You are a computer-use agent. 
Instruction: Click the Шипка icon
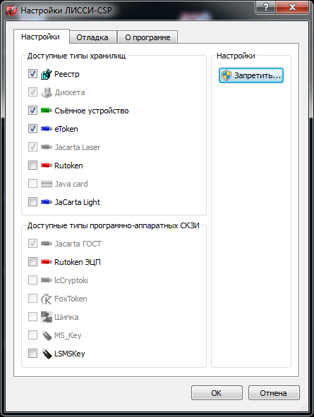47,317
